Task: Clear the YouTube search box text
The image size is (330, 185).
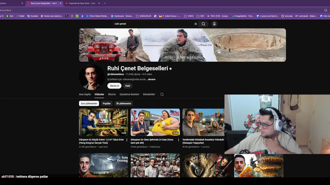Action: (195, 24)
